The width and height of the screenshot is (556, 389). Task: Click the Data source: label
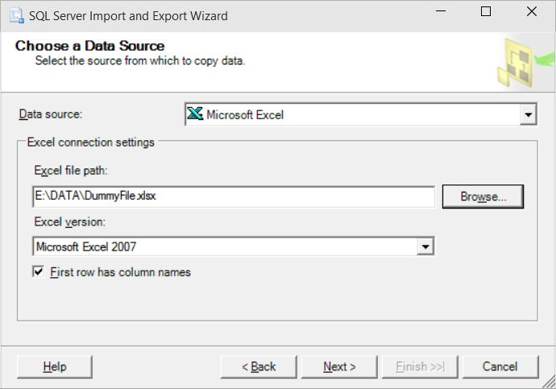click(x=50, y=114)
